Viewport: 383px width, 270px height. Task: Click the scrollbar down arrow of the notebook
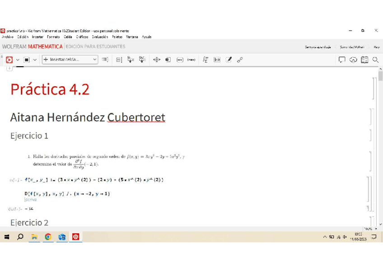click(381, 224)
